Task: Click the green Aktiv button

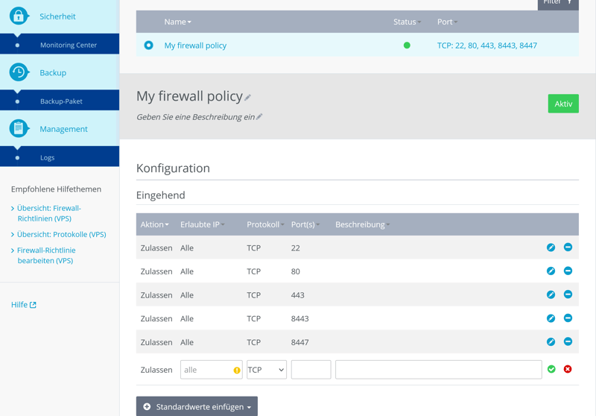Action: [563, 104]
